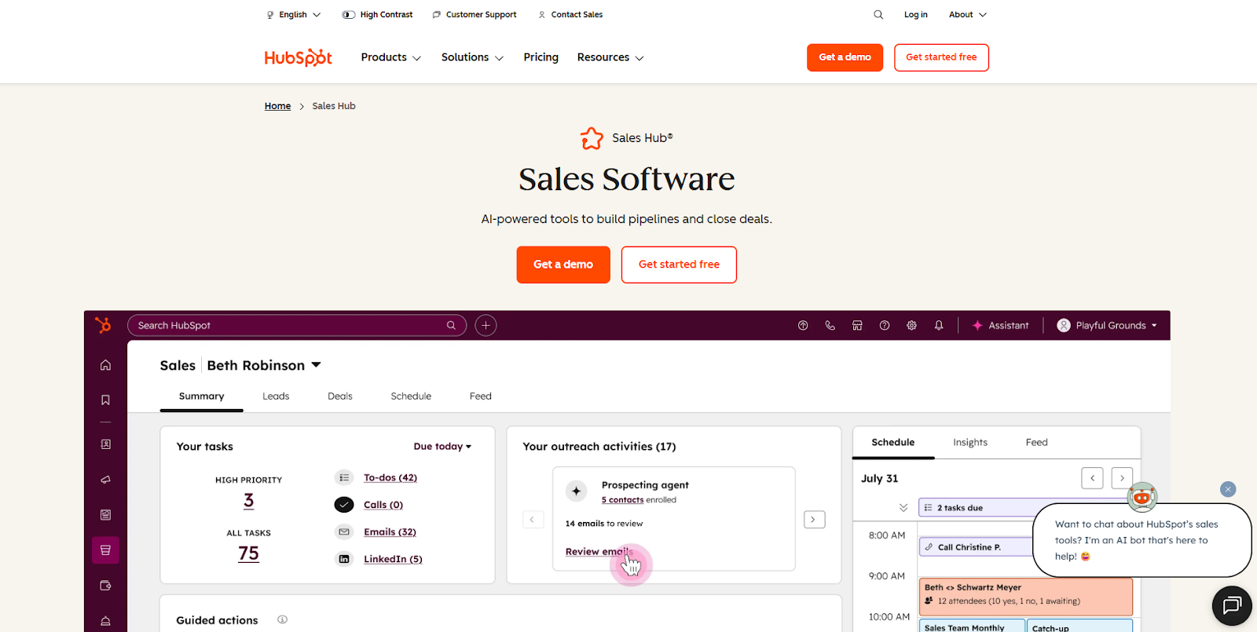Open the content icon in app sidebar
This screenshot has width=1257, height=632.
[x=105, y=515]
